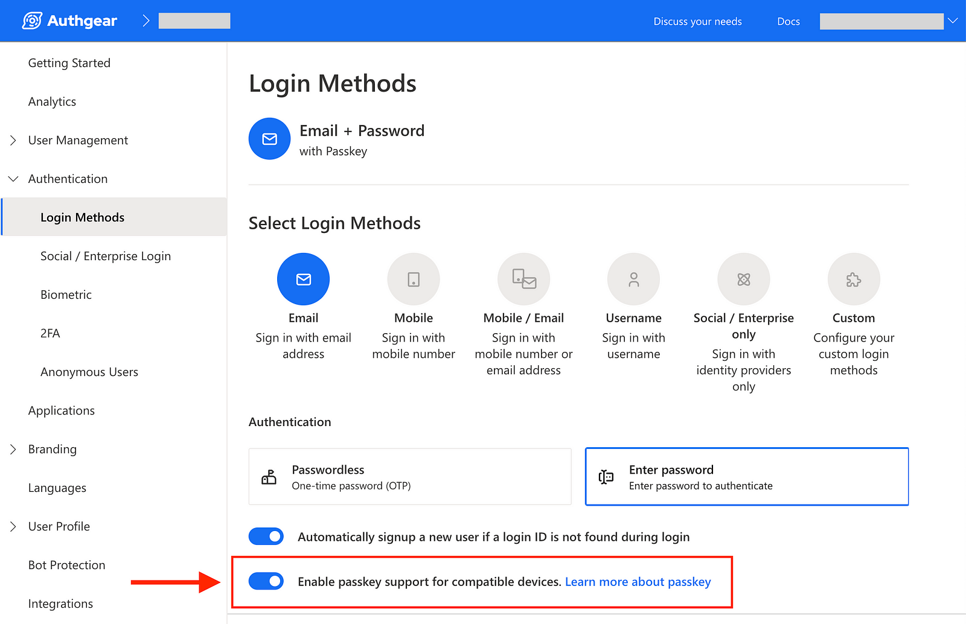Click the 'Sign in with mobile number' description

pos(414,346)
